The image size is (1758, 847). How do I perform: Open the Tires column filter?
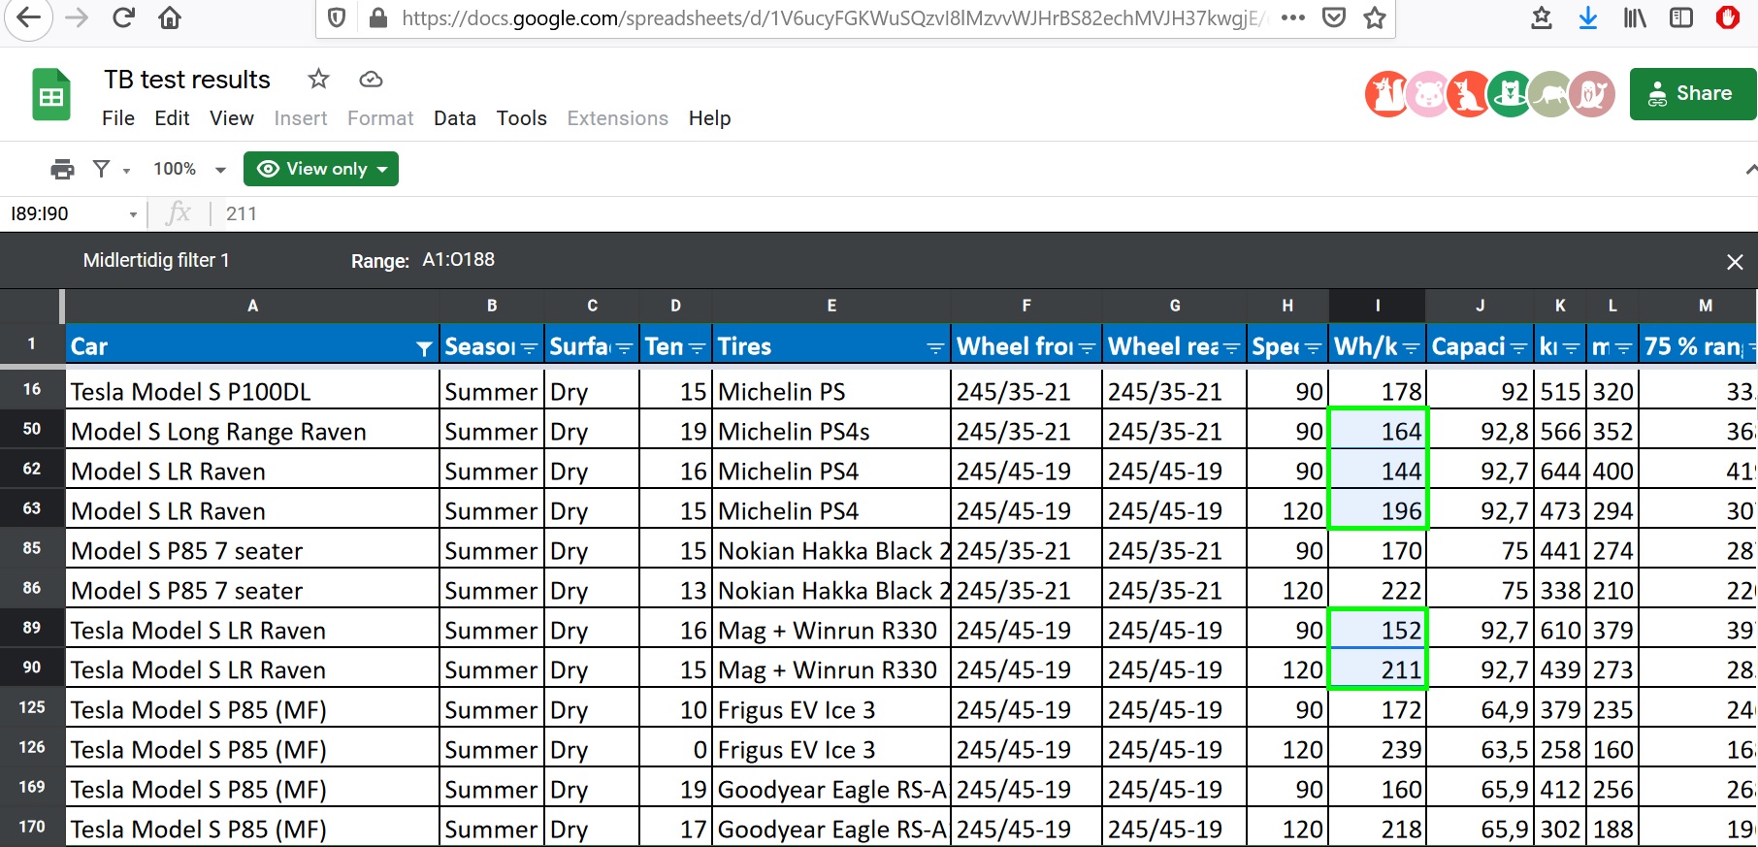coord(935,347)
